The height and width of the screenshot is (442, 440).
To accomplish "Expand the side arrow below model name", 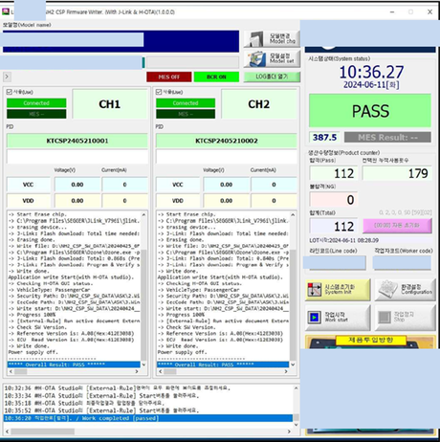I will tap(7, 77).
